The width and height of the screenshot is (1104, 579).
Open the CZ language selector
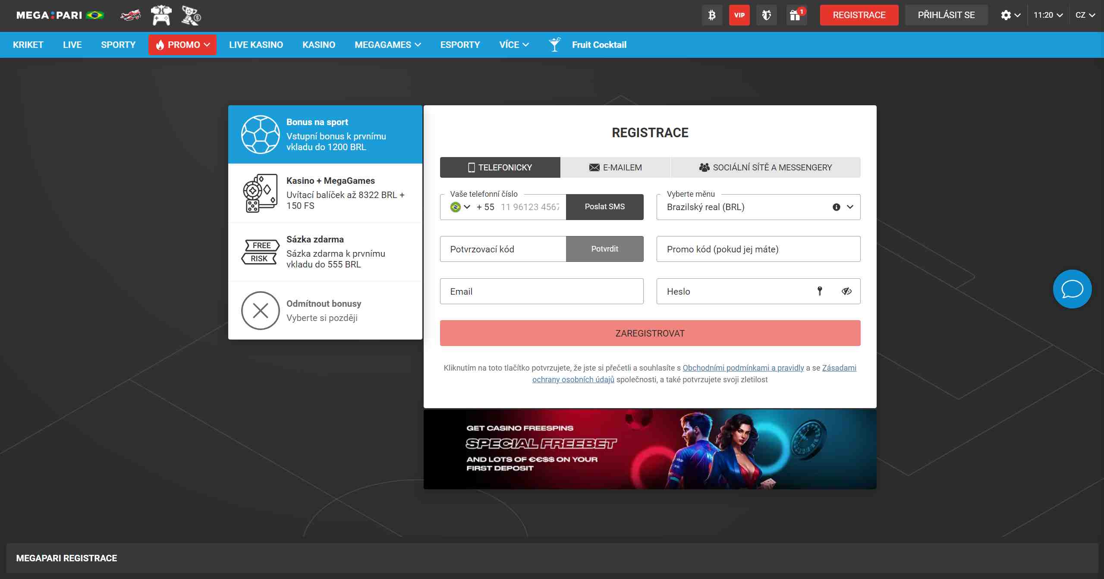pyautogui.click(x=1085, y=15)
